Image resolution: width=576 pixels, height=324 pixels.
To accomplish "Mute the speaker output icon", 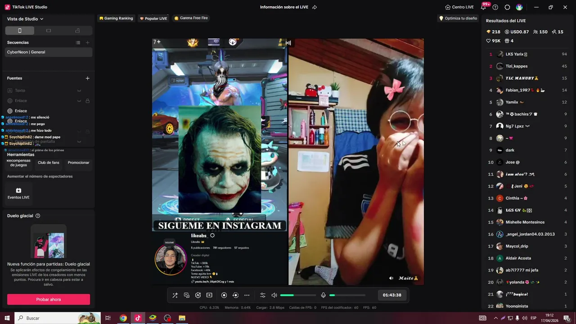I will click(274, 295).
